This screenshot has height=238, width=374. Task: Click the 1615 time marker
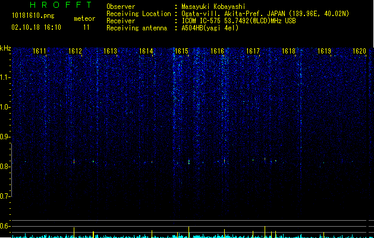point(182,51)
